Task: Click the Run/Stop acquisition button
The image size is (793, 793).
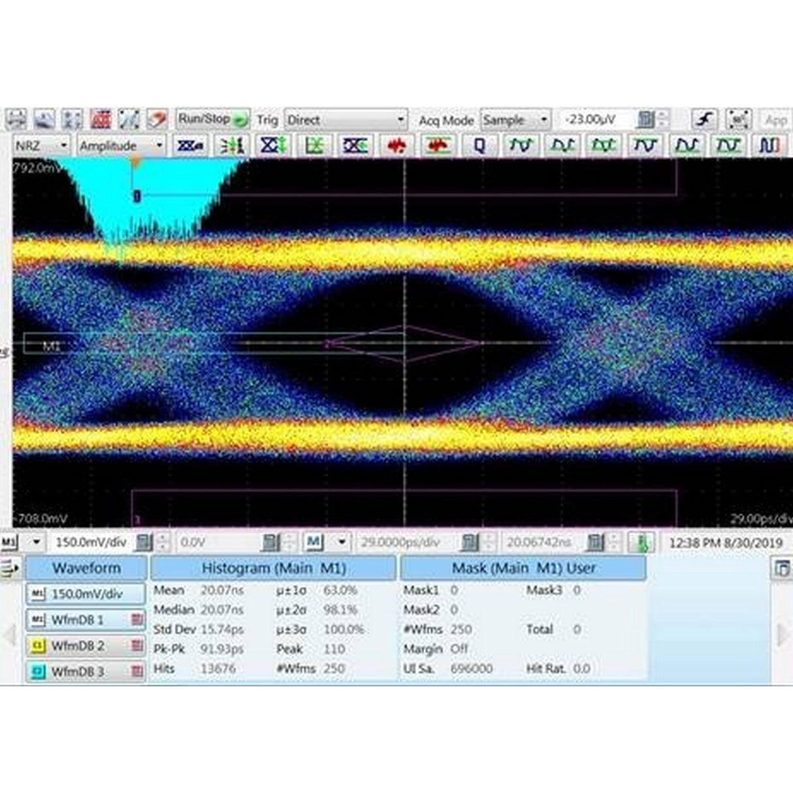Action: (x=212, y=120)
